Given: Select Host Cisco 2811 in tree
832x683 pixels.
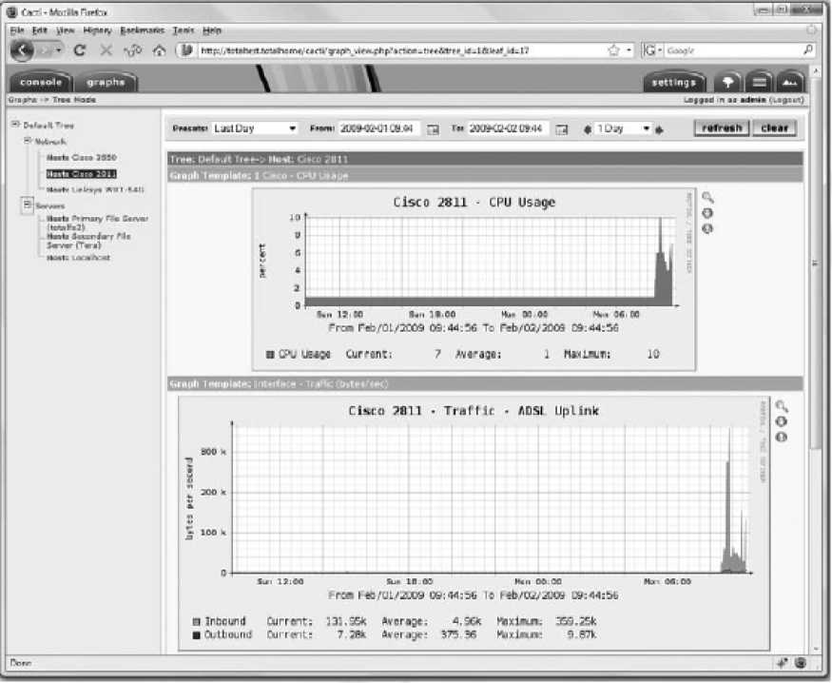Looking at the screenshot, I should coord(81,174).
